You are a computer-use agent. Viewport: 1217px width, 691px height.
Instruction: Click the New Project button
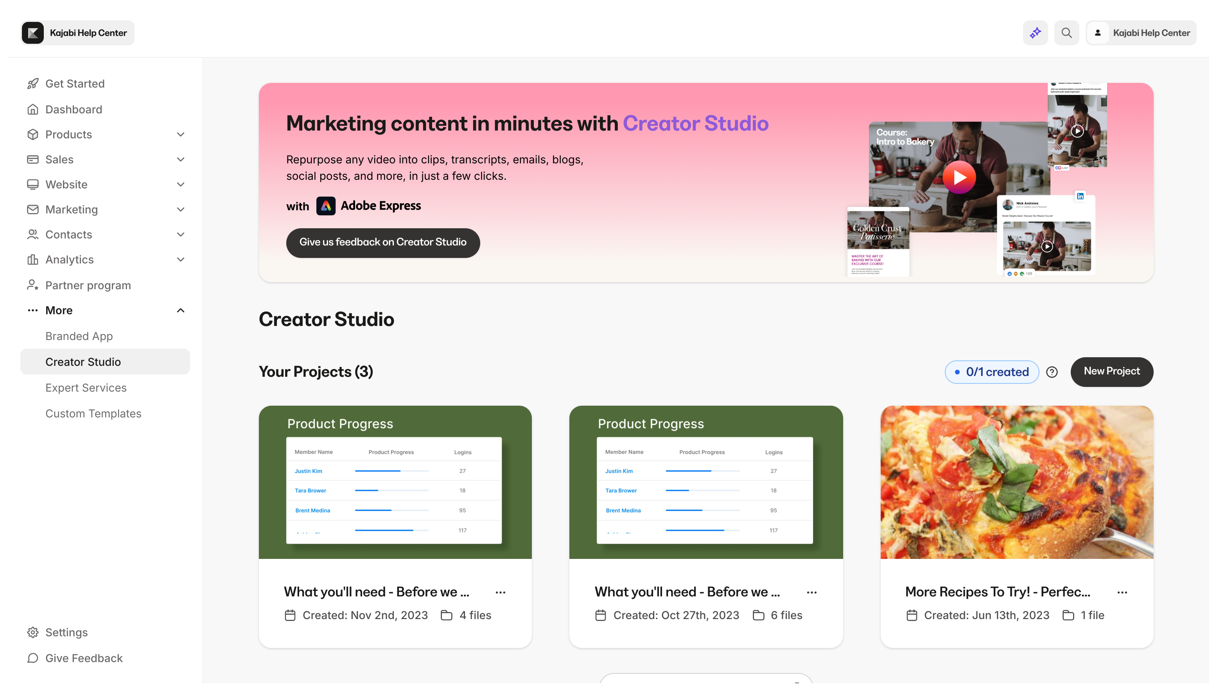1111,372
